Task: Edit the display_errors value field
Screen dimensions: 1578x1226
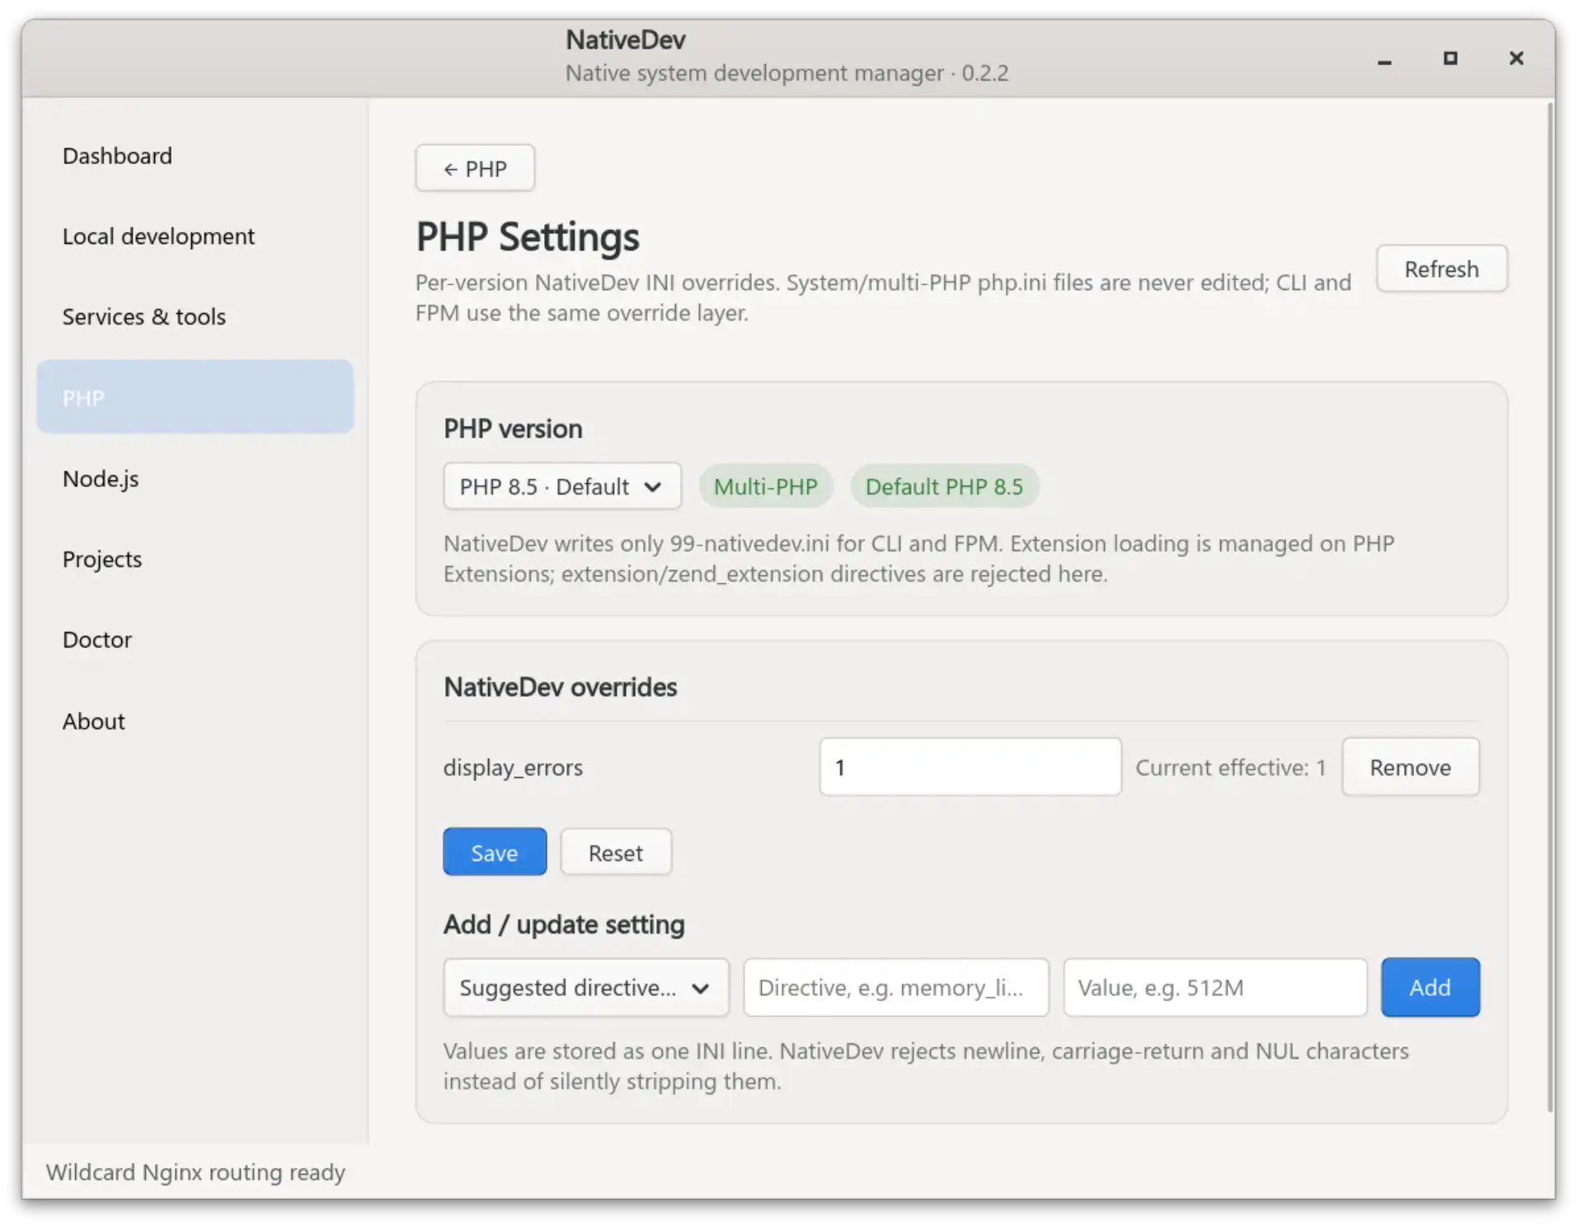Action: click(970, 767)
